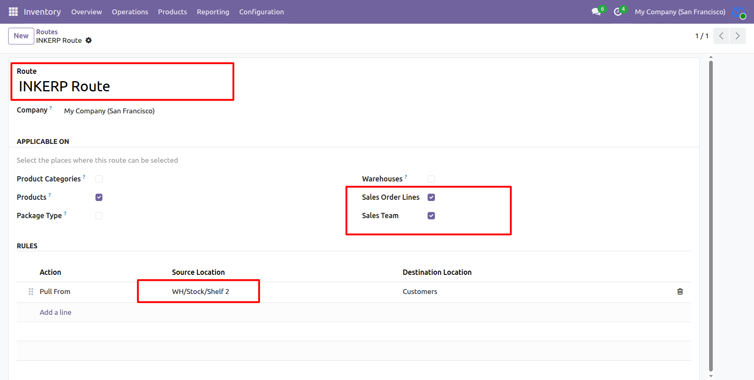The height and width of the screenshot is (380, 754).
Task: Open the Reporting menu
Action: point(213,12)
